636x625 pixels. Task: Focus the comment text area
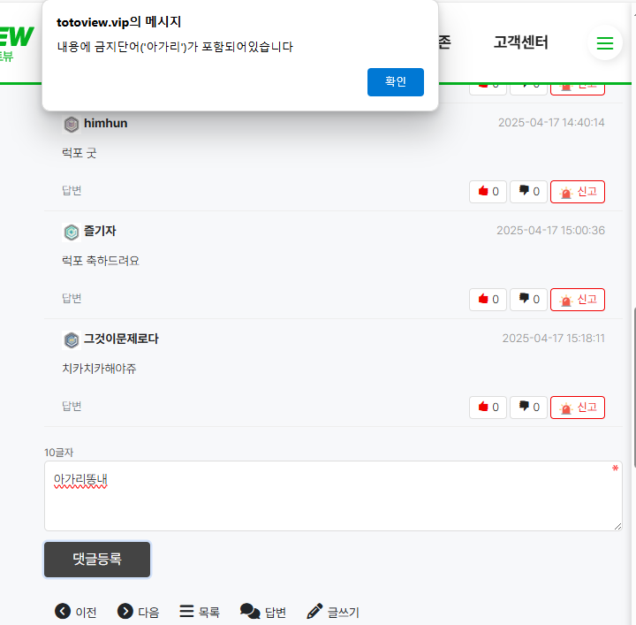(x=333, y=496)
